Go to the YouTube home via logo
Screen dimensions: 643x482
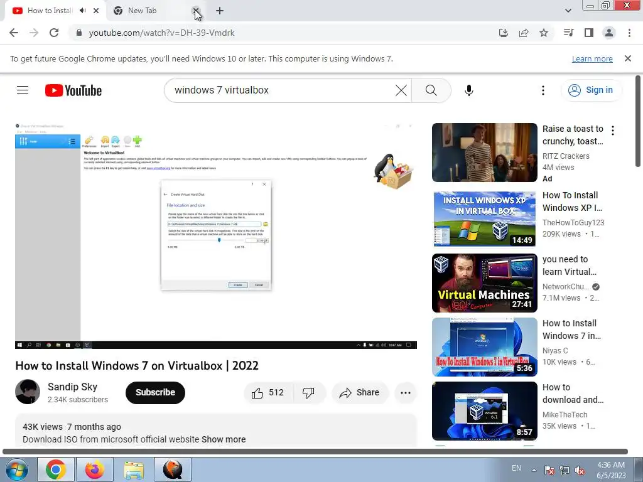73,90
